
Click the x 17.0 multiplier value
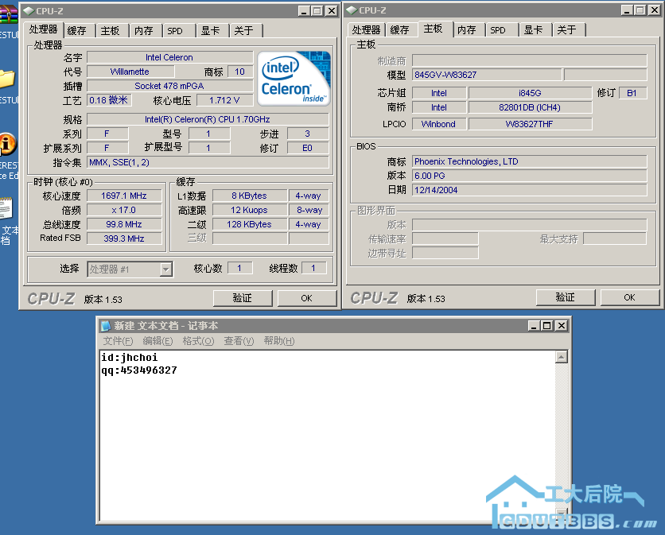click(x=124, y=211)
